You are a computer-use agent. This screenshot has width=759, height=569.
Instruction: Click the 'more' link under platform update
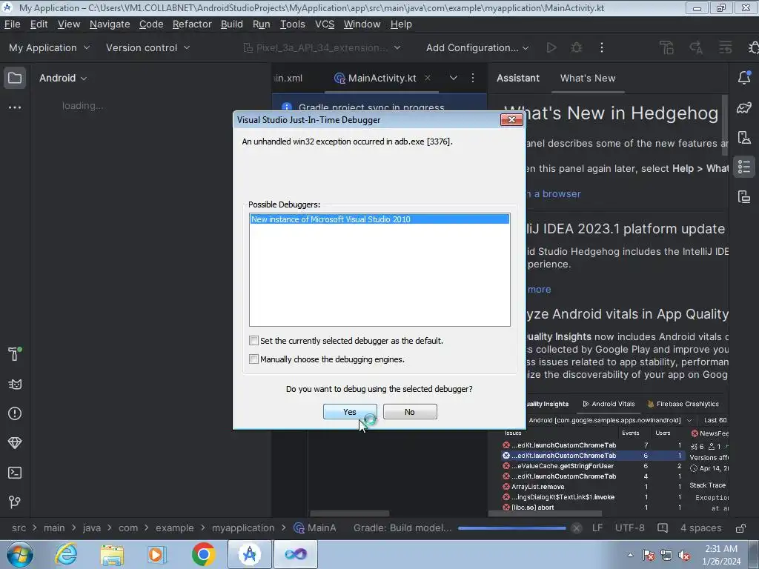(x=540, y=290)
